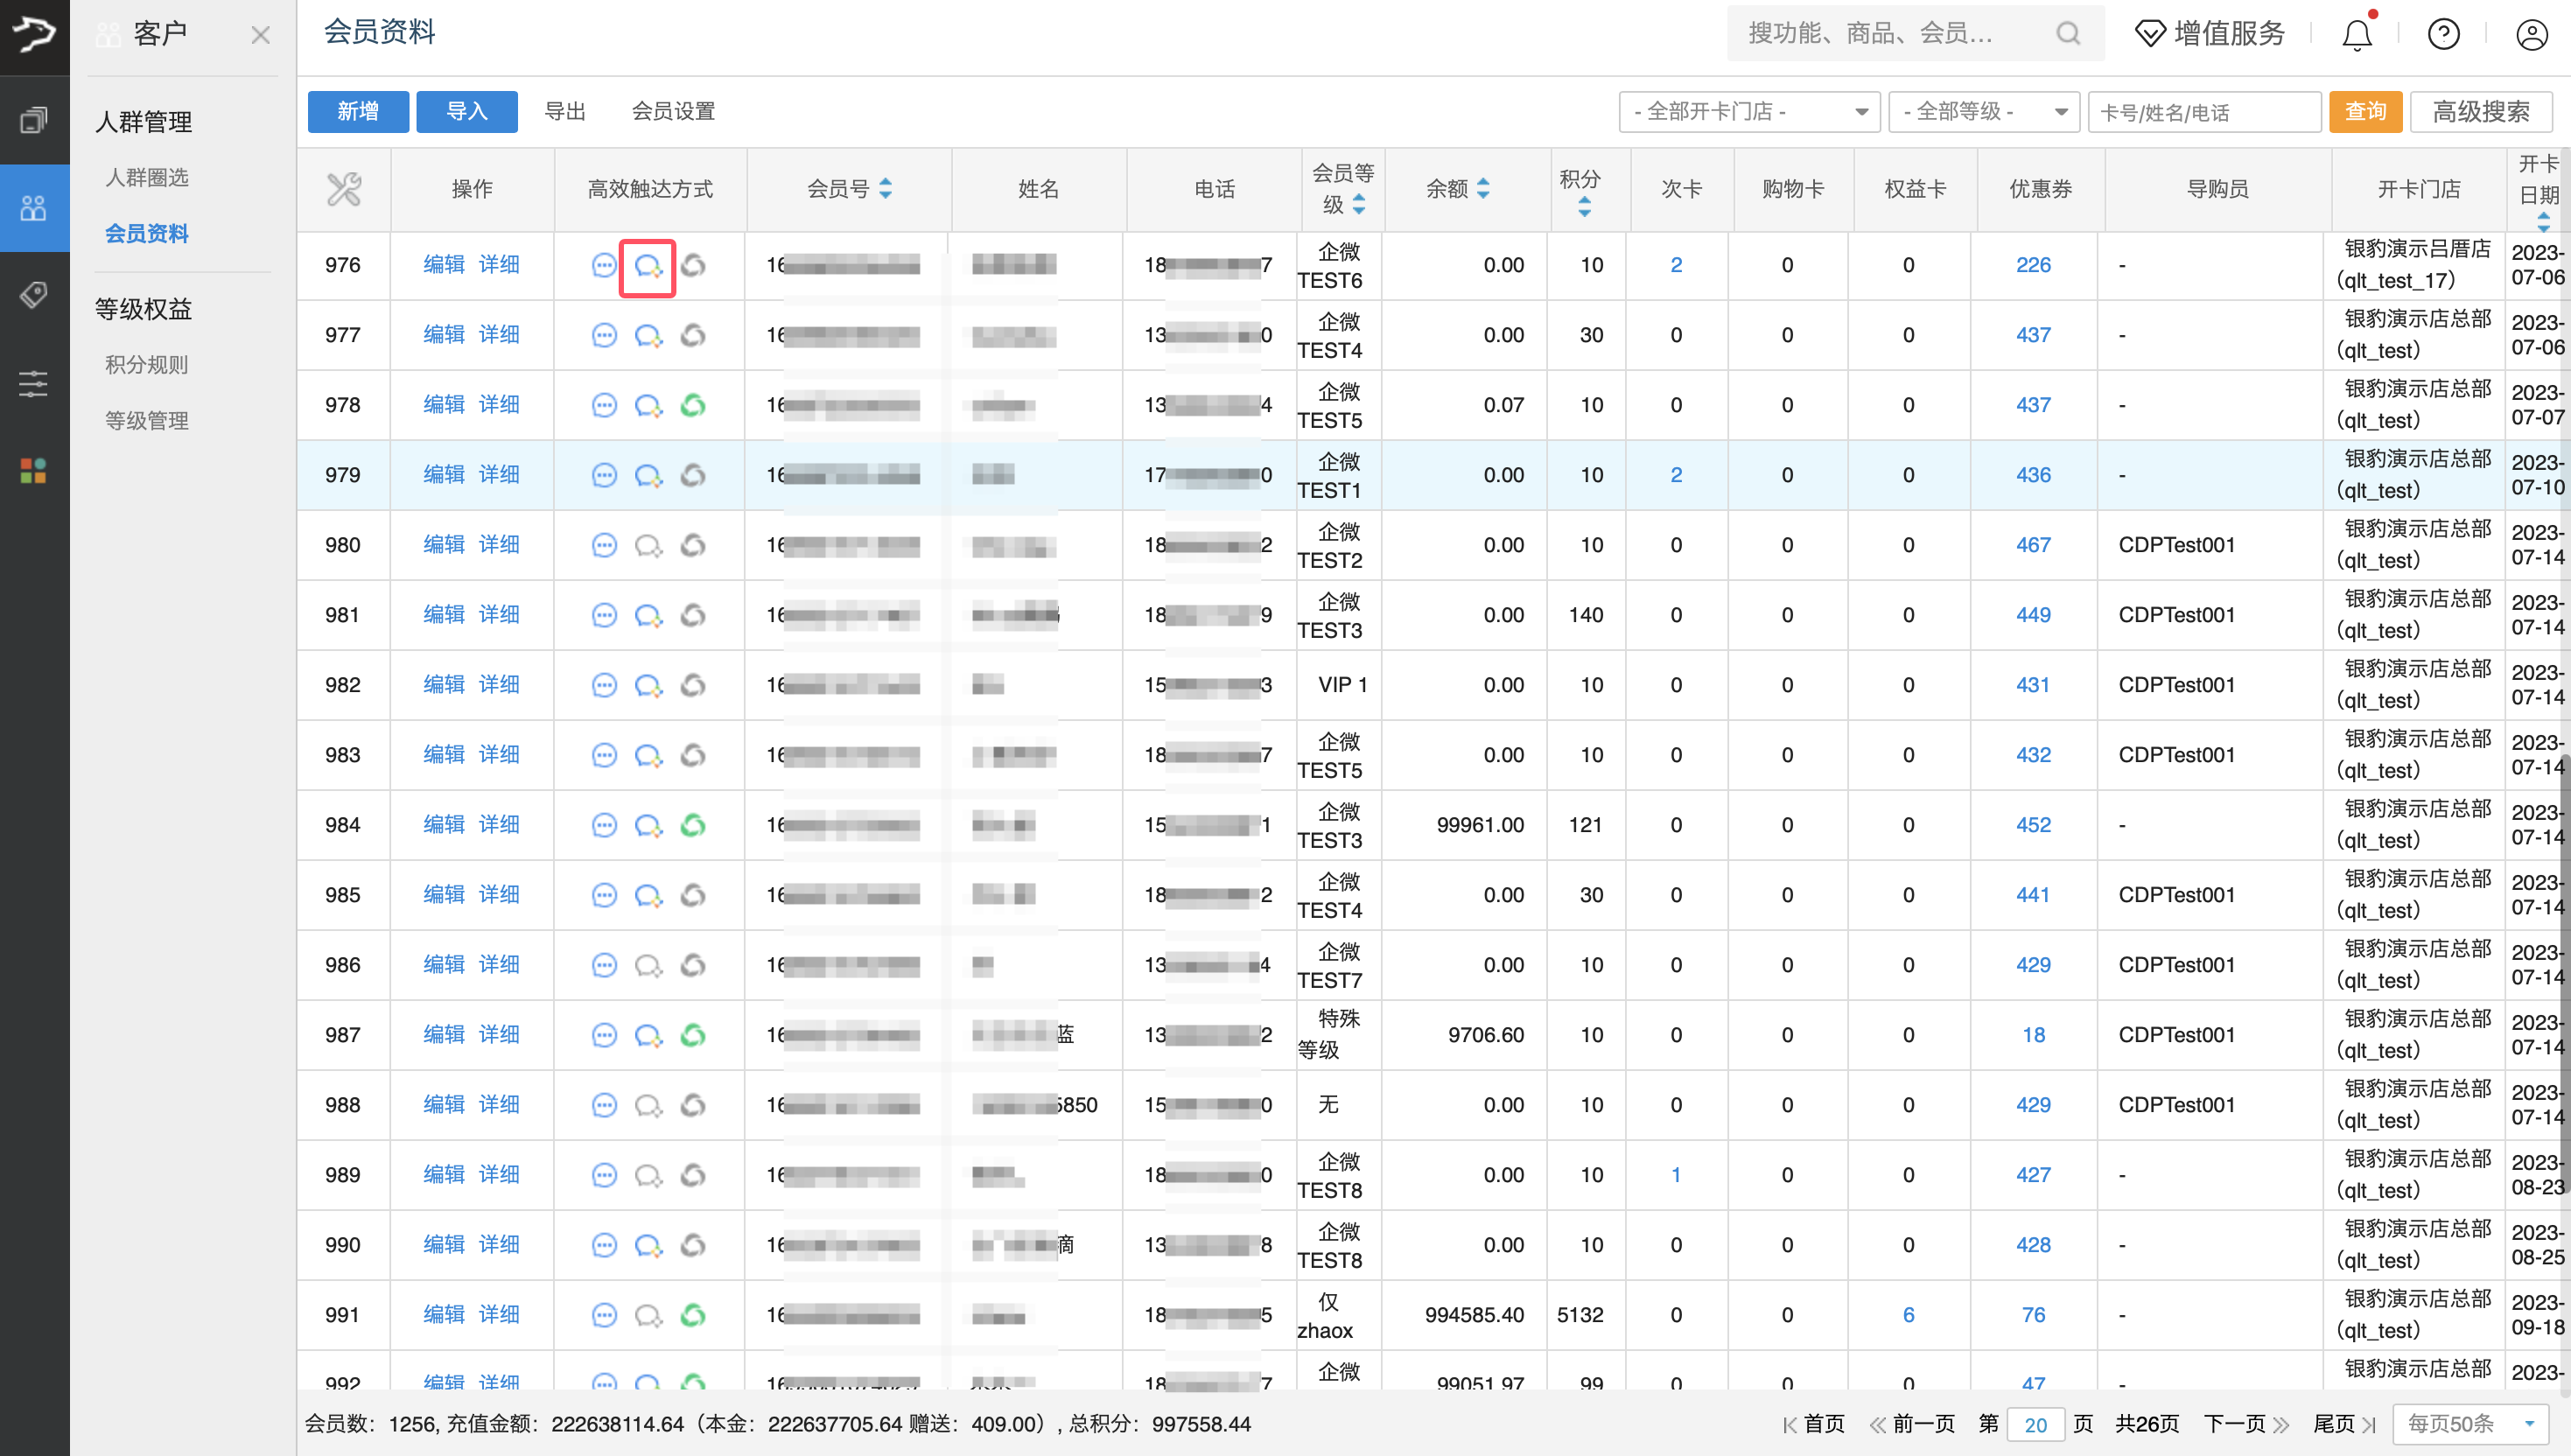Viewport: 2571px width, 1456px height.
Task: Sort by 开卡日期 column arrows
Action: tap(2543, 221)
